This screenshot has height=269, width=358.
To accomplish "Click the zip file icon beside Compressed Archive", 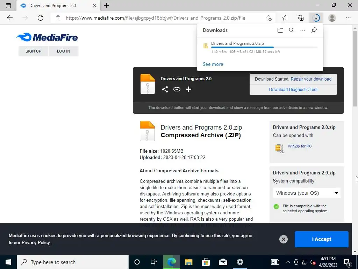I will (147, 131).
